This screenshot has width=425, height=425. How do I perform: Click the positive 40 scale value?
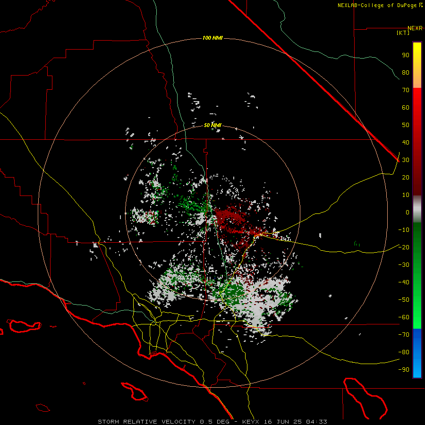point(406,142)
